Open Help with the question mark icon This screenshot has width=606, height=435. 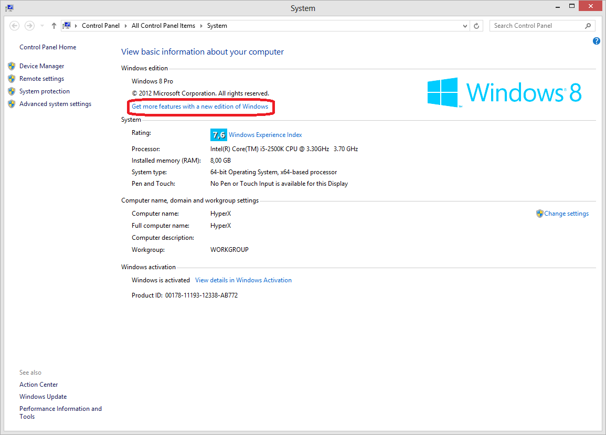pos(597,41)
